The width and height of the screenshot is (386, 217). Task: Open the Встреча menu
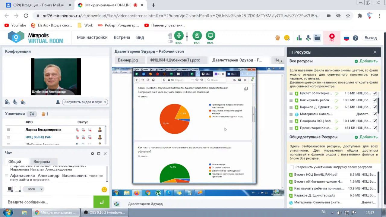(122, 37)
